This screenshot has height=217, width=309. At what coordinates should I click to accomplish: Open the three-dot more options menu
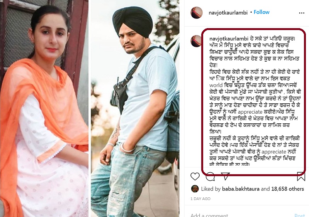pyautogui.click(x=302, y=13)
